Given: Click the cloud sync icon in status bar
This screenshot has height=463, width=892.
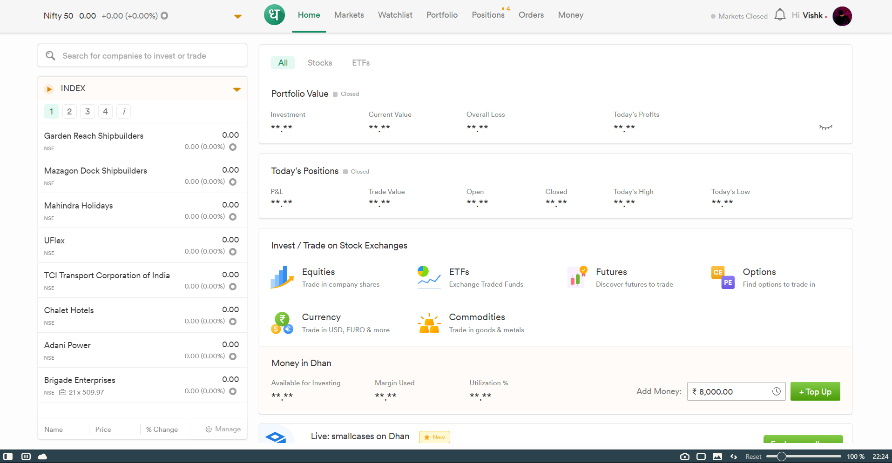Looking at the screenshot, I should tap(42, 456).
